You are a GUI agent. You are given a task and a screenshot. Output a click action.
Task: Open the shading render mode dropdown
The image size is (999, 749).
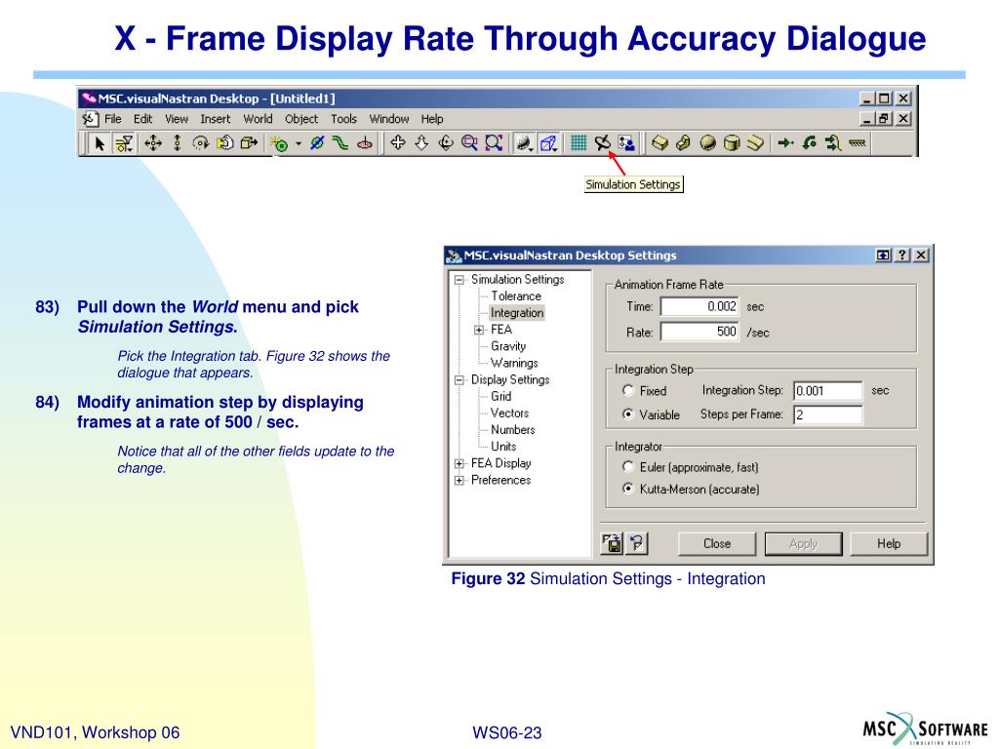tap(524, 143)
